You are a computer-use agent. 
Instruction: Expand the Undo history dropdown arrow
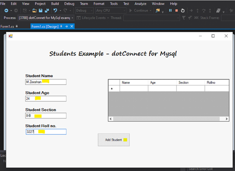[60, 11]
